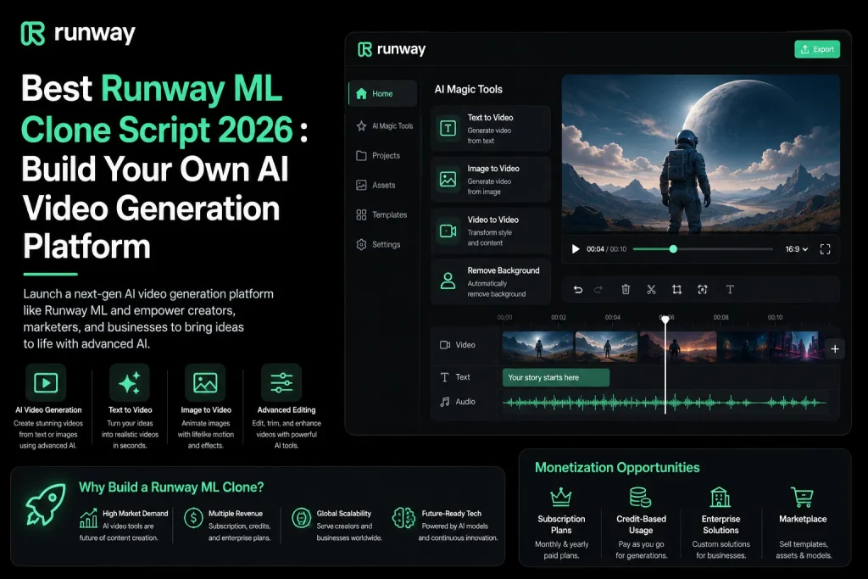Screen dimensions: 868x579
Task: Toggle fullscreen preview
Action: [826, 249]
